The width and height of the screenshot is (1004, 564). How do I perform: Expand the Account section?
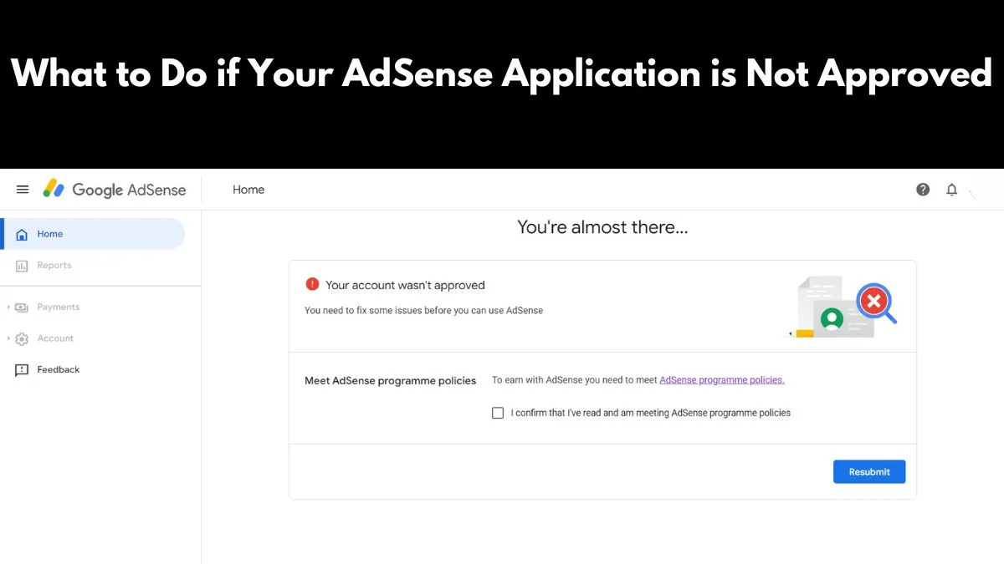click(x=8, y=338)
